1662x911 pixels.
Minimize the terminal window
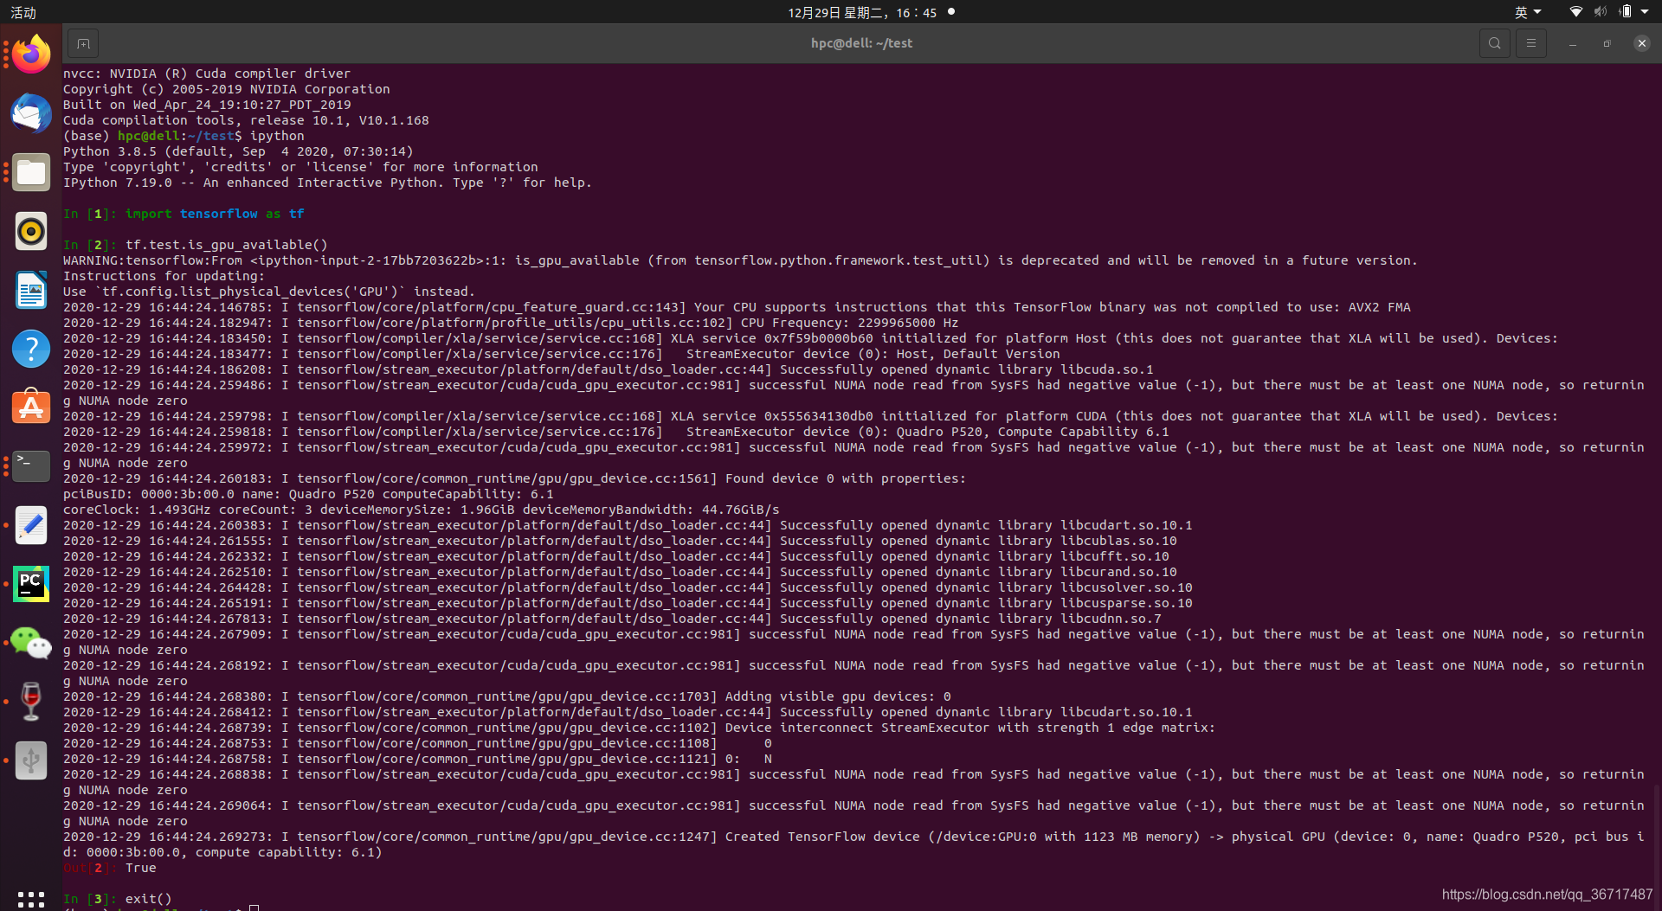(x=1573, y=43)
